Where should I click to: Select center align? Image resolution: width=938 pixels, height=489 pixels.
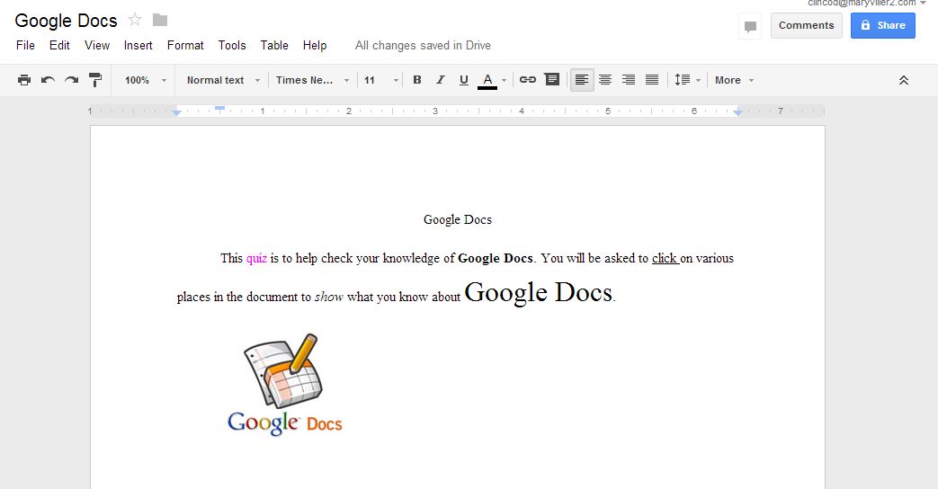605,79
